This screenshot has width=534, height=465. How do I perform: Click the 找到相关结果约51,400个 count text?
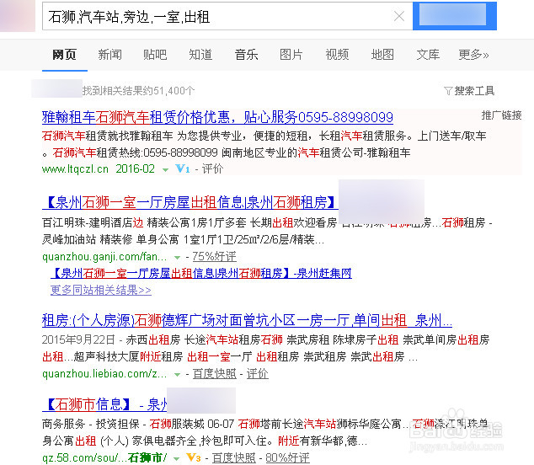pos(139,91)
